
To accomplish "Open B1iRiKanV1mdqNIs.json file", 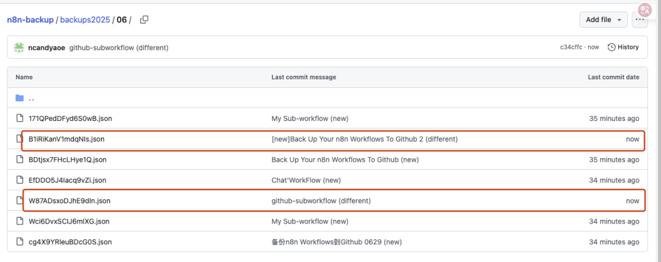I will (x=67, y=139).
